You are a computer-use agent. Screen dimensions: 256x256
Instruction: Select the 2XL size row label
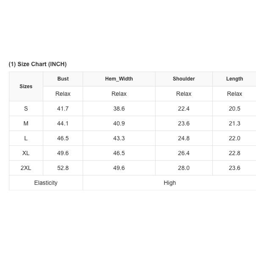click(x=26, y=168)
